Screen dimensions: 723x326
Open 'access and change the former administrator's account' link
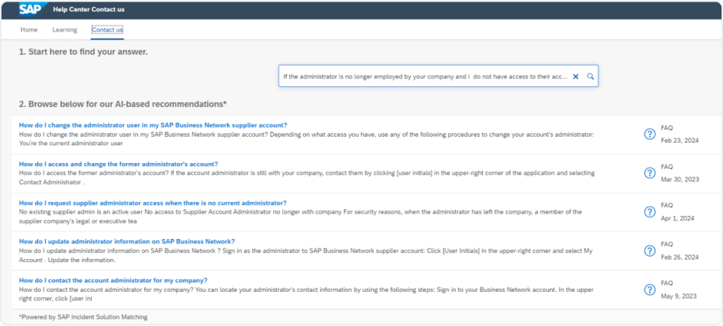pos(118,164)
